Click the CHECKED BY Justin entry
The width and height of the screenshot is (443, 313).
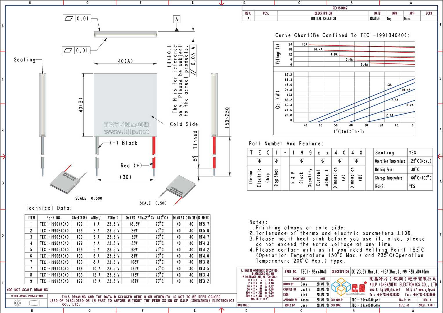306,289
